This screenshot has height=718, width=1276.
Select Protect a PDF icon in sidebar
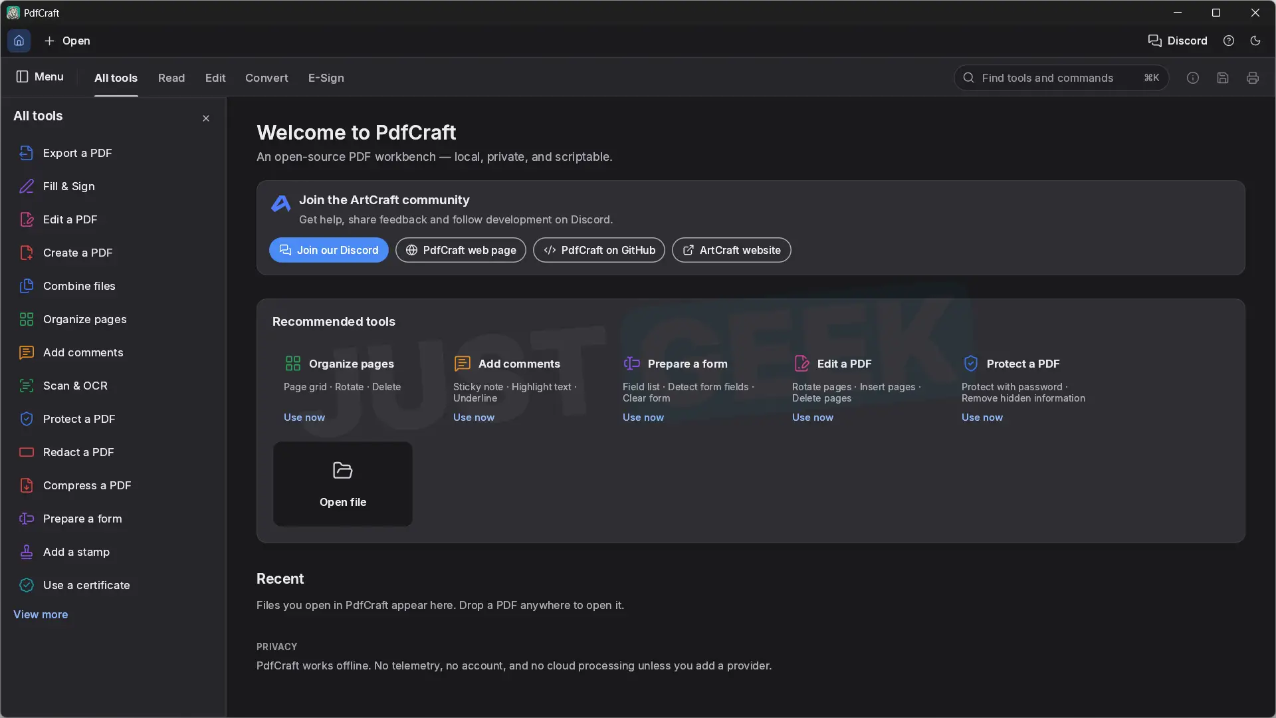tap(27, 419)
